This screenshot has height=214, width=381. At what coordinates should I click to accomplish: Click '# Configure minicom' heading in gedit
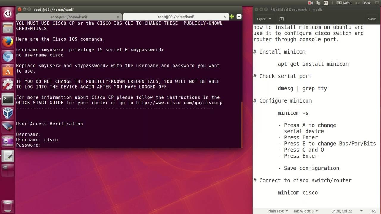pyautogui.click(x=282, y=101)
